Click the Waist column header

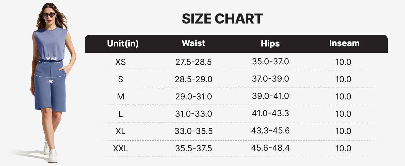click(193, 43)
